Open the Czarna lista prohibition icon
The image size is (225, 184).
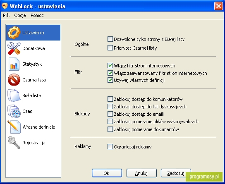click(14, 80)
